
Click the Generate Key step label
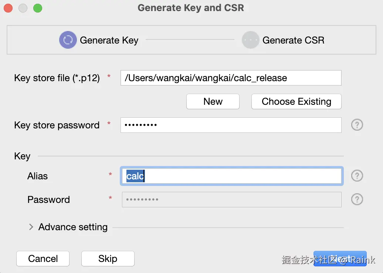109,40
